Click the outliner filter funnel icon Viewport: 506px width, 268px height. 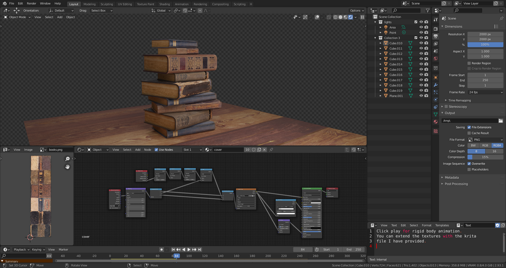[x=427, y=11]
